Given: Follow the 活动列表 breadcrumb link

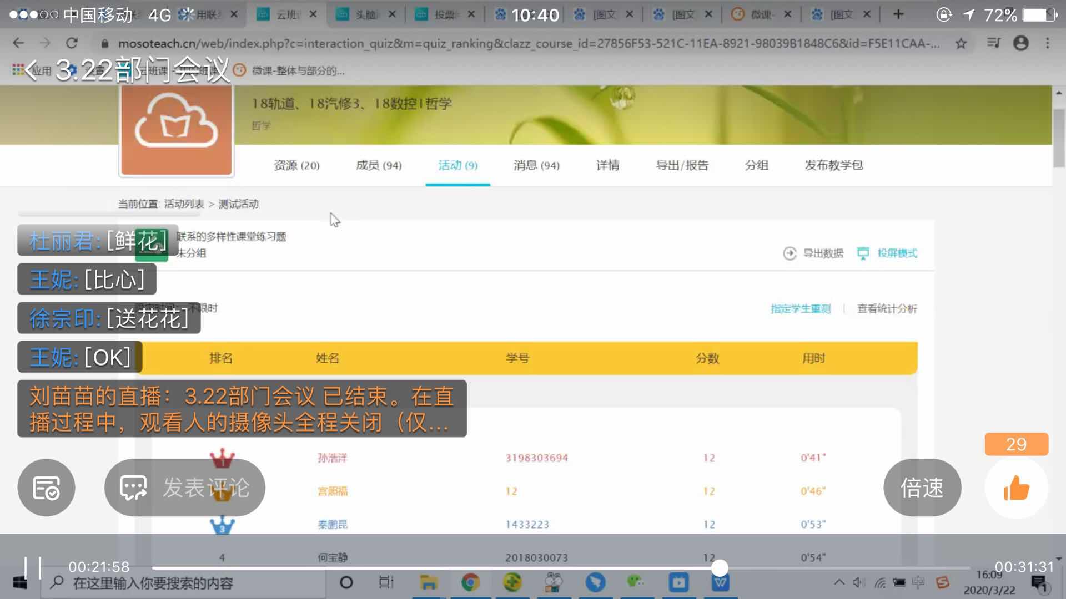Looking at the screenshot, I should pyautogui.click(x=184, y=204).
